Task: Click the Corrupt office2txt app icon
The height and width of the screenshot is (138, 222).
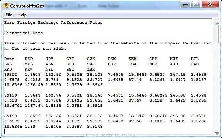Action: pos(6,6)
